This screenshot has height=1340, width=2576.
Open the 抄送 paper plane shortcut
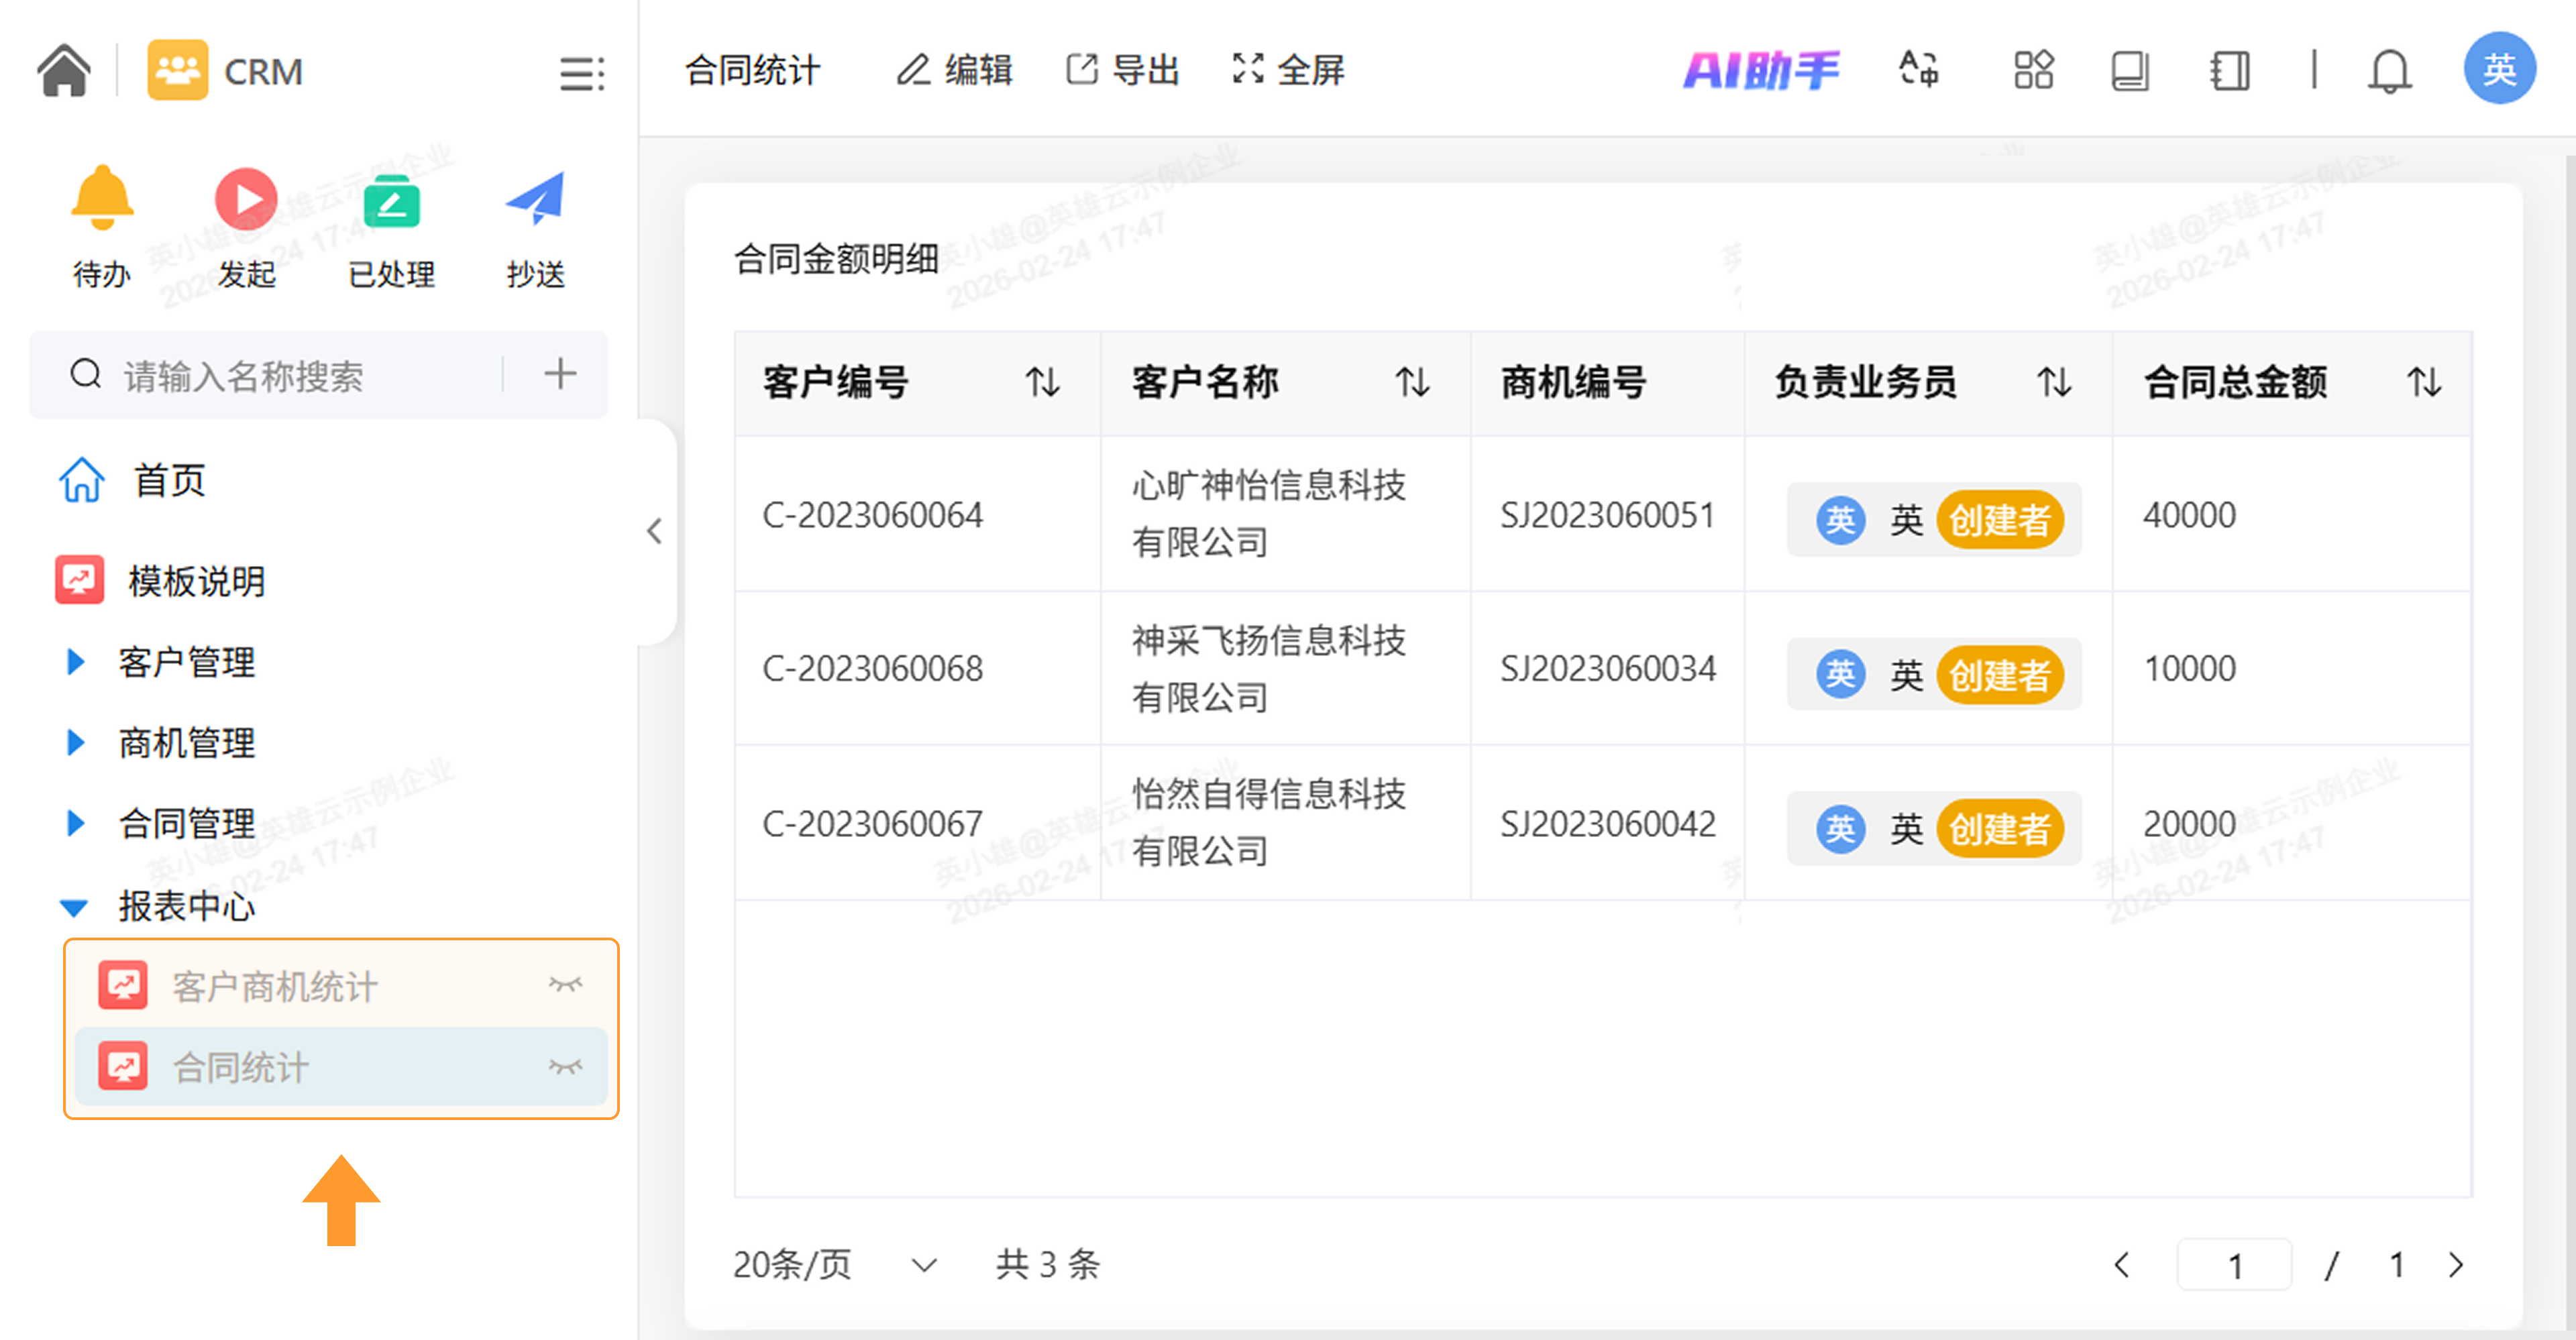click(x=535, y=199)
